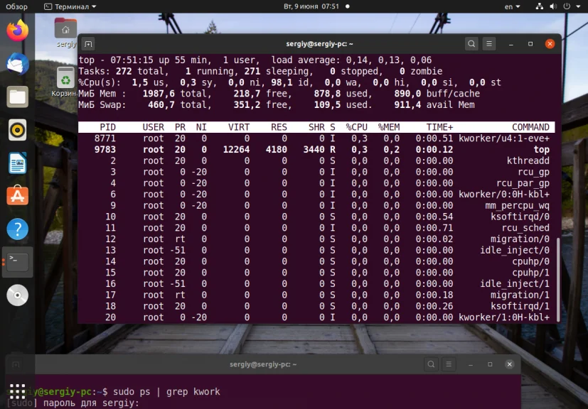Image resolution: width=588 pixels, height=409 pixels.
Task: Click the bottom terminal window title bar
Action: [263, 364]
